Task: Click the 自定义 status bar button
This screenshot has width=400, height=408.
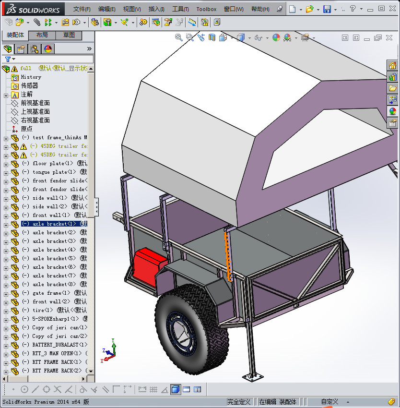Action: click(329, 402)
